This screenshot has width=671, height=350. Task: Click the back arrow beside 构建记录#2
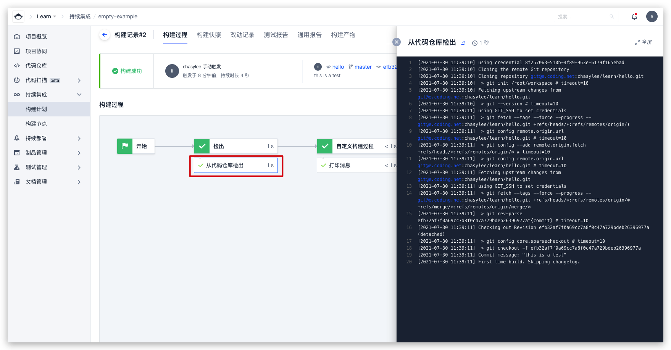point(104,35)
